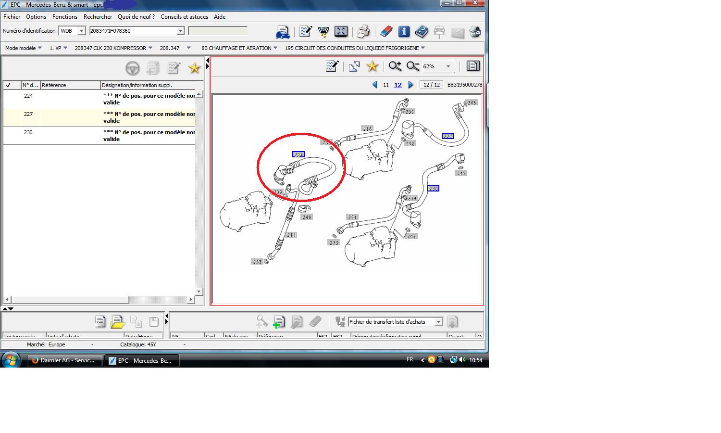Click the image detach icon above diagram
The height and width of the screenshot is (433, 721).
354,66
